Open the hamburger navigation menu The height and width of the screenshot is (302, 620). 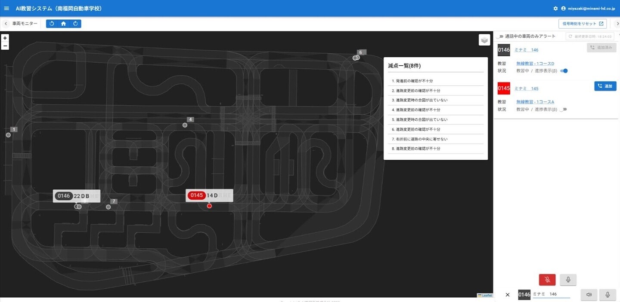pyautogui.click(x=6, y=8)
